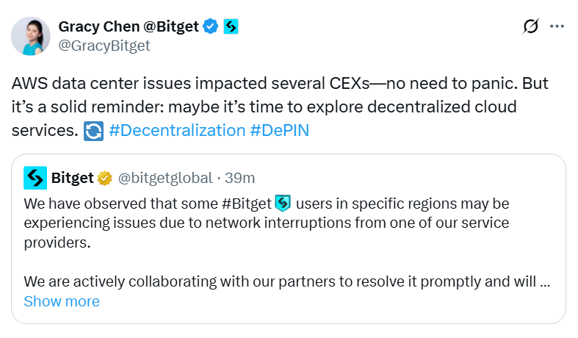Click the blue verified checkmark badge
Viewport: 578px width, 338px height.
211,27
